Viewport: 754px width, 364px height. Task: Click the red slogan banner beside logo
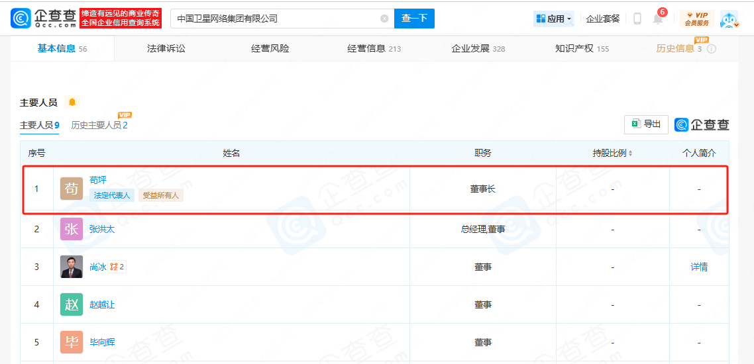pos(121,19)
